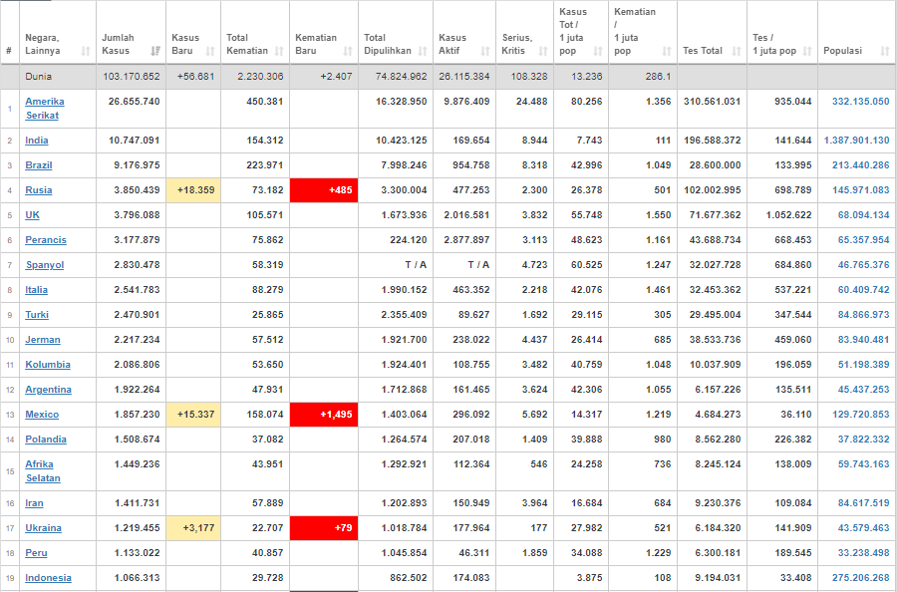Image resolution: width=897 pixels, height=592 pixels.
Task: Sort by Kasus Tot / 1 juta pop icon
Action: [598, 51]
